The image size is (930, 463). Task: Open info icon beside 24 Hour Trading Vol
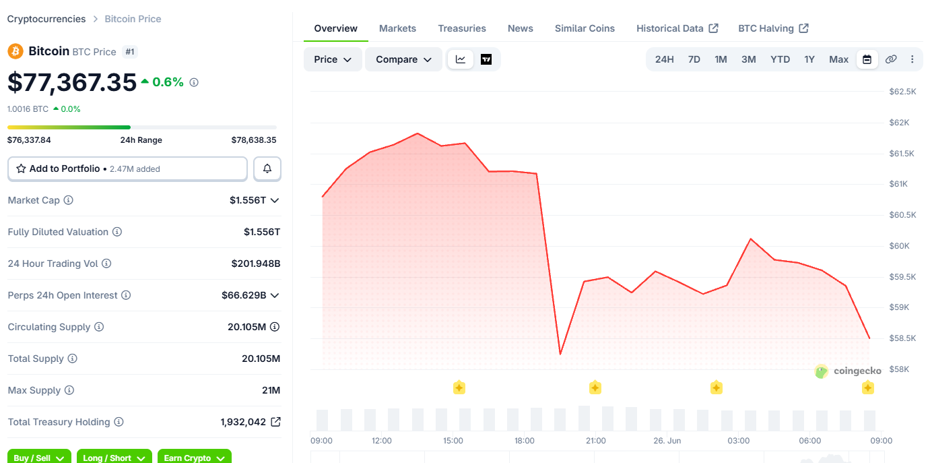(106, 264)
